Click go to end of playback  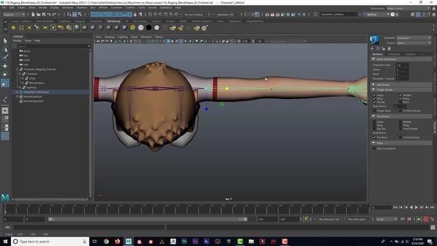pos(432,207)
